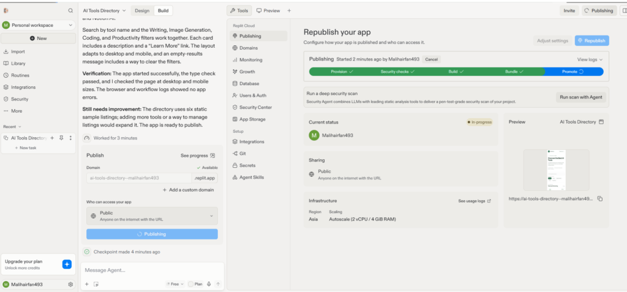Open account settings gear beside Malihairfan493
The width and height of the screenshot is (627, 292).
pos(71,285)
